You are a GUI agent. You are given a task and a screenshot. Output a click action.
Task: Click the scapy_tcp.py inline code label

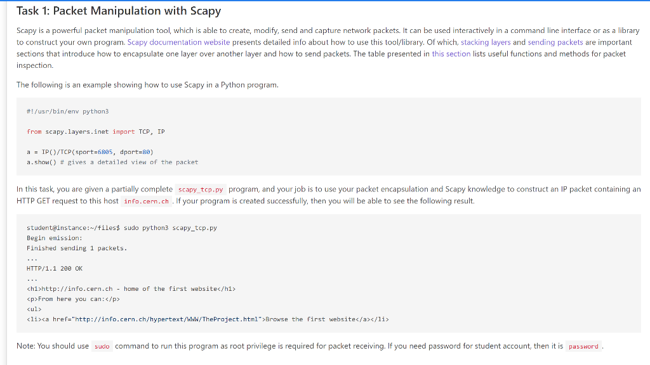(x=201, y=189)
